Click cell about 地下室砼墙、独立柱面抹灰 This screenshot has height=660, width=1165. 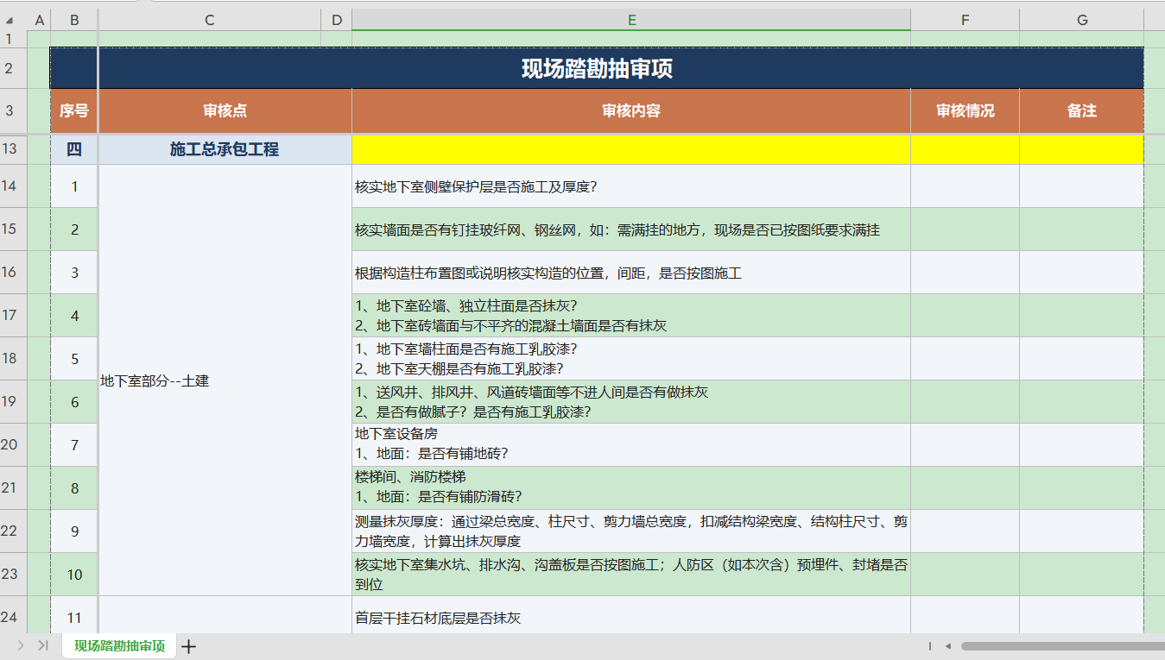click(x=631, y=315)
